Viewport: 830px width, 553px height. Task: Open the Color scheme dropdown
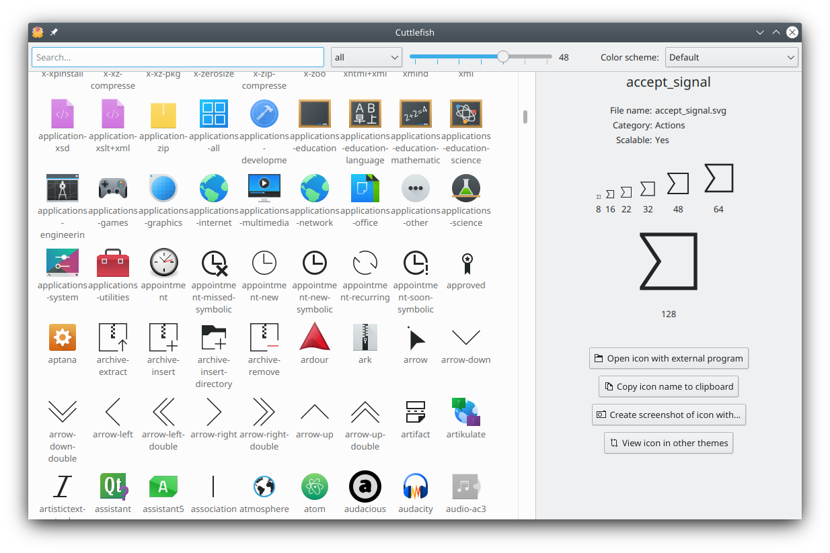(731, 57)
